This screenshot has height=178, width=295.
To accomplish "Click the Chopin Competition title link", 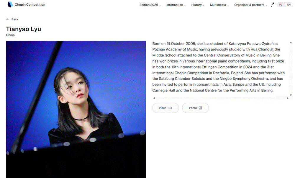I will click(x=30, y=4).
